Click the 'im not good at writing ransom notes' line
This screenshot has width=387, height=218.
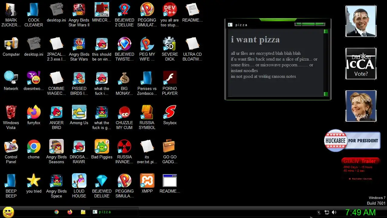click(263, 76)
